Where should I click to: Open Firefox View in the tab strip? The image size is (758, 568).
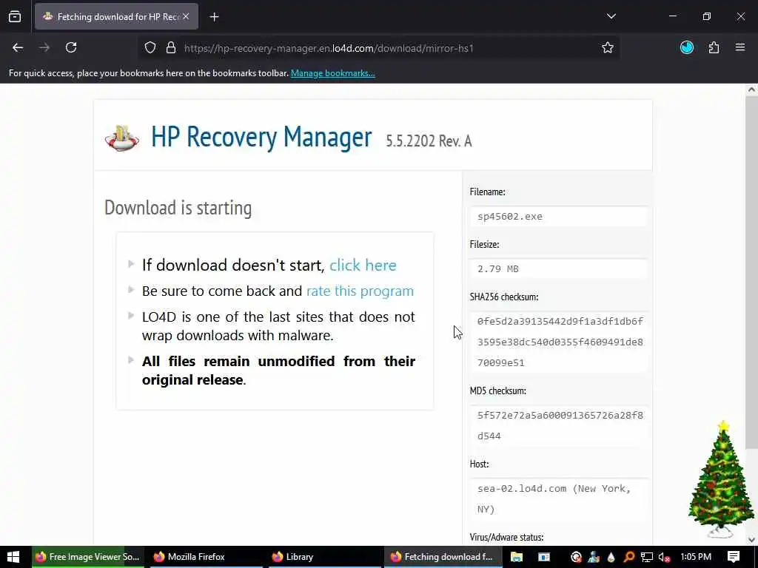15,17
